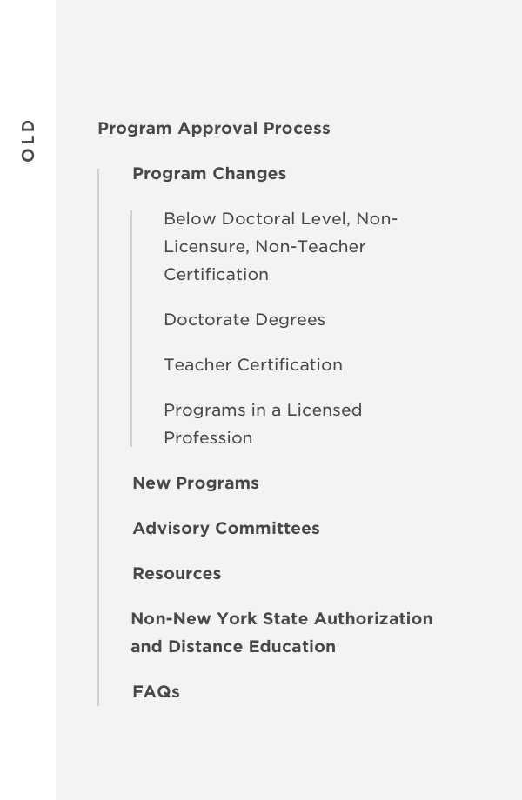Click the OLD label on the sidebar
The height and width of the screenshot is (800, 522).
point(29,139)
